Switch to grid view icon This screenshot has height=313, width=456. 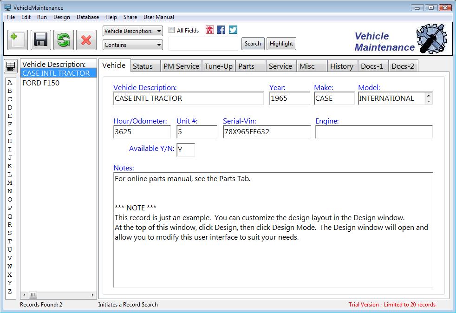[x=11, y=66]
